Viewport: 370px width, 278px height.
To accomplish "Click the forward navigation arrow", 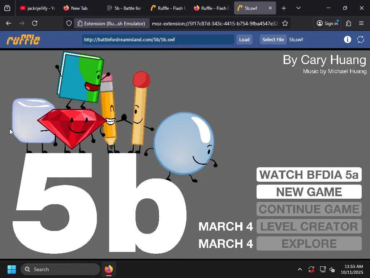I will point(21,23).
